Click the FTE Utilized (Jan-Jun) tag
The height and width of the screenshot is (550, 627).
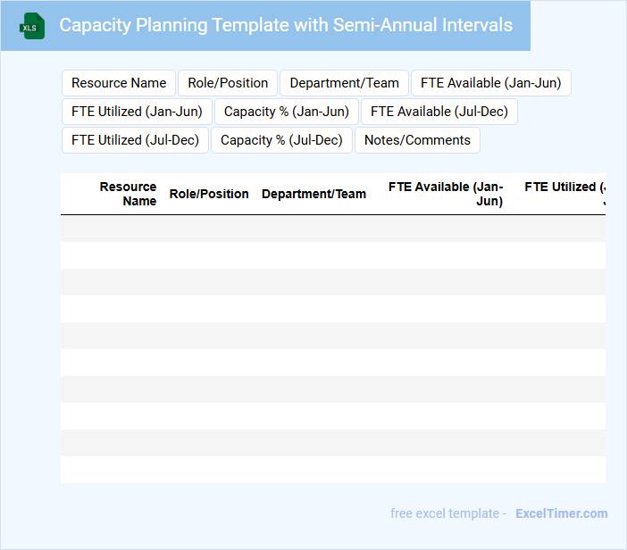pos(137,112)
